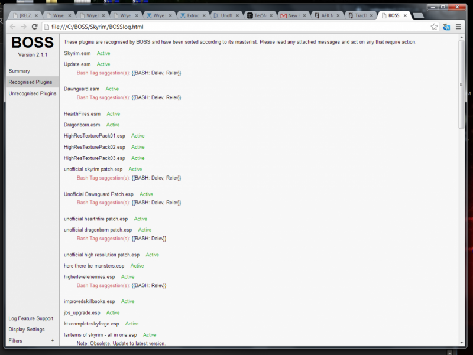Image resolution: width=473 pixels, height=355 pixels.
Task: Click the HighResTexturePack02.esp plugin name
Action: coord(95,147)
